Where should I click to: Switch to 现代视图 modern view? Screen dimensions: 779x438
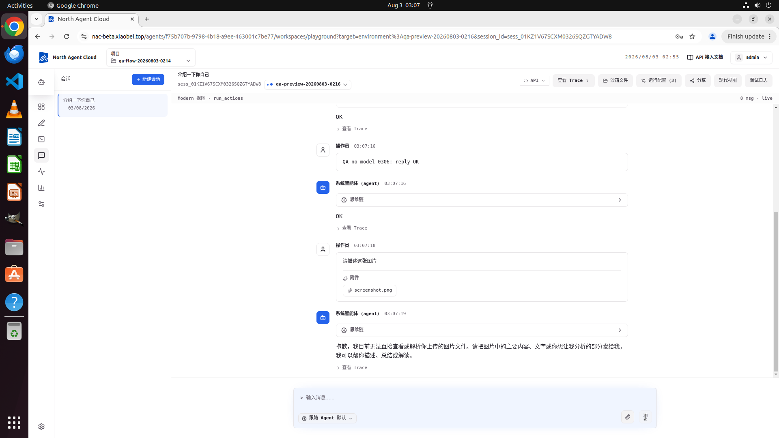pyautogui.click(x=728, y=81)
